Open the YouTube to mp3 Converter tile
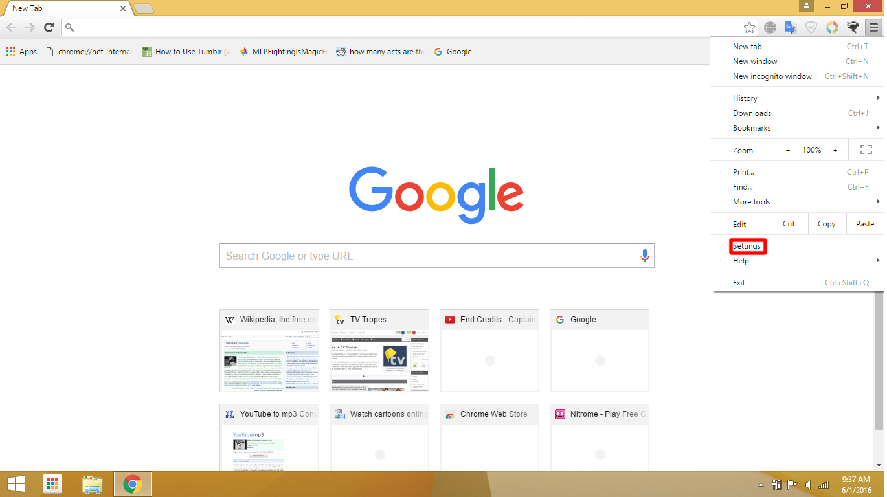 tap(269, 437)
